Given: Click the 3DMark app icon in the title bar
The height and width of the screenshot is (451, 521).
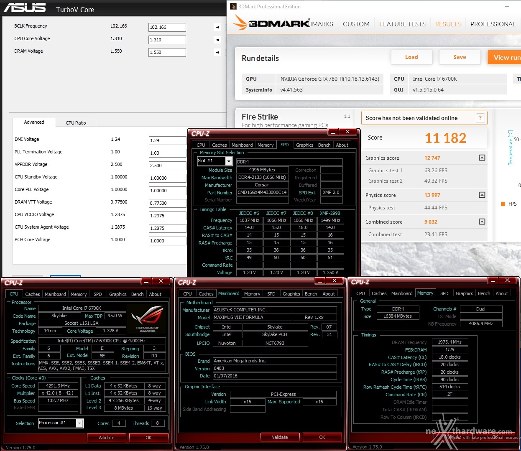Looking at the screenshot, I should coord(233,6).
